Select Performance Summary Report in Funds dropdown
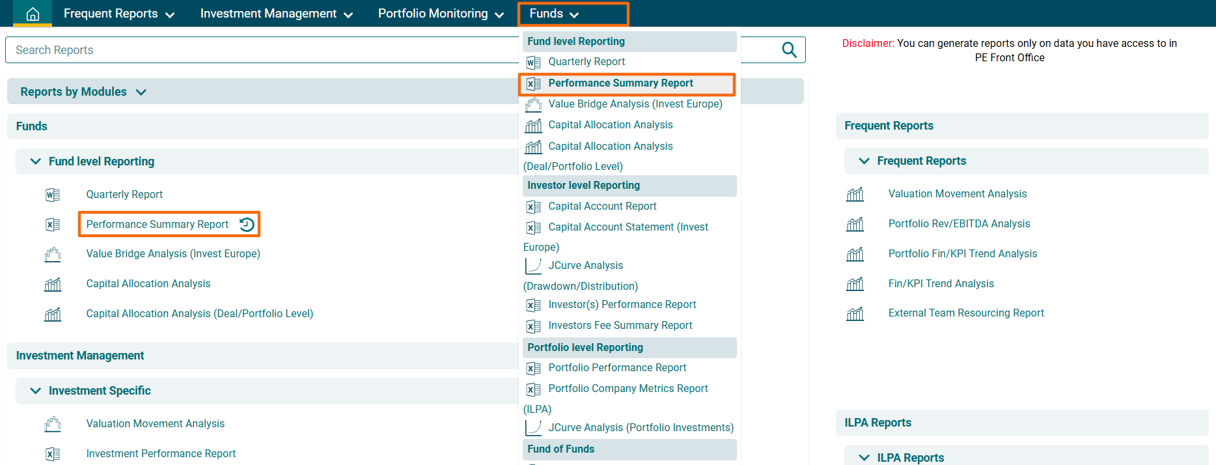1216x465 pixels. click(620, 83)
